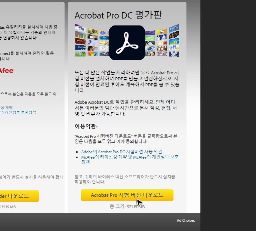The height and width of the screenshot is (231, 256).
Task: Open Adobe의 Acrobat Pro DC 시험버전 사용 약관 link
Action: tap(122, 152)
